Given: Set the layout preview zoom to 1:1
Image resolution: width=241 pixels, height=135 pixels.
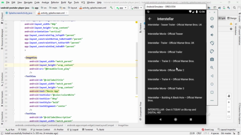Looking at the screenshot, I should click(229, 112).
